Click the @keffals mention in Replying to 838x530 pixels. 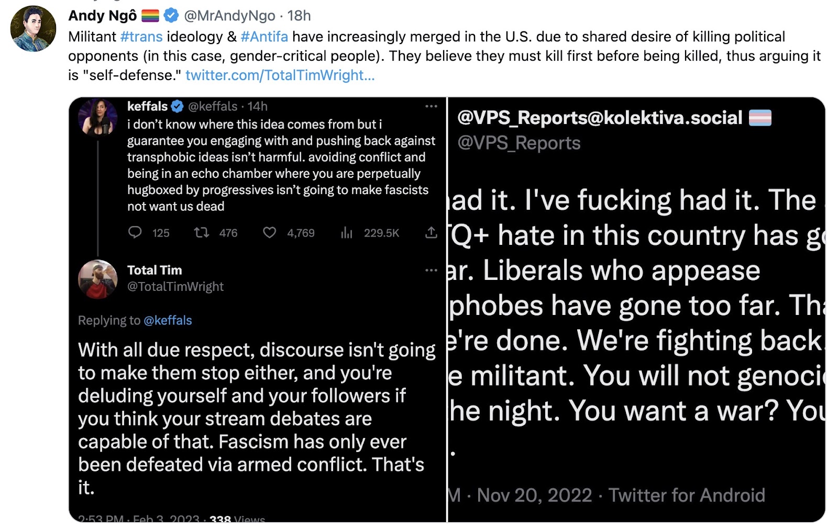(x=168, y=320)
